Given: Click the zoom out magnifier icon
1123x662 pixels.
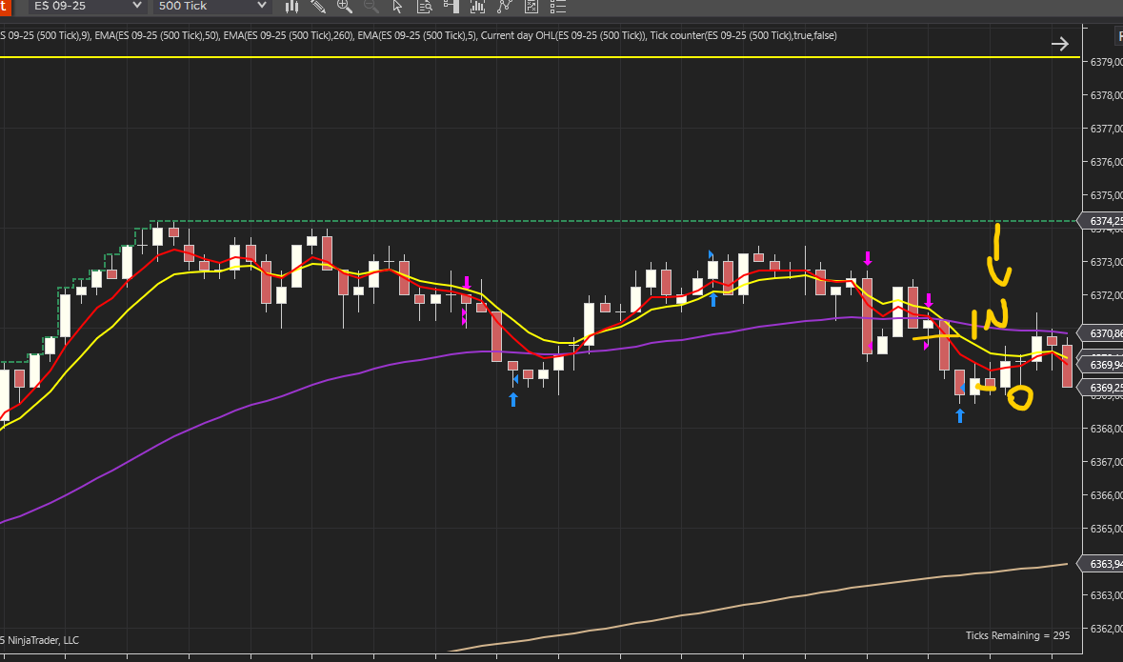Looking at the screenshot, I should (x=371, y=7).
